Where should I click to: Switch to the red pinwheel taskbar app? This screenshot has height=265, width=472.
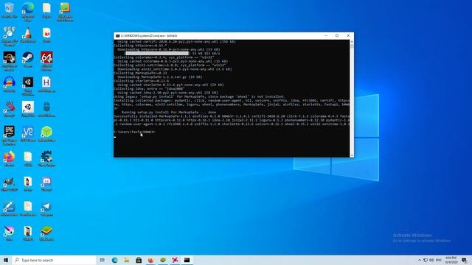point(175,260)
